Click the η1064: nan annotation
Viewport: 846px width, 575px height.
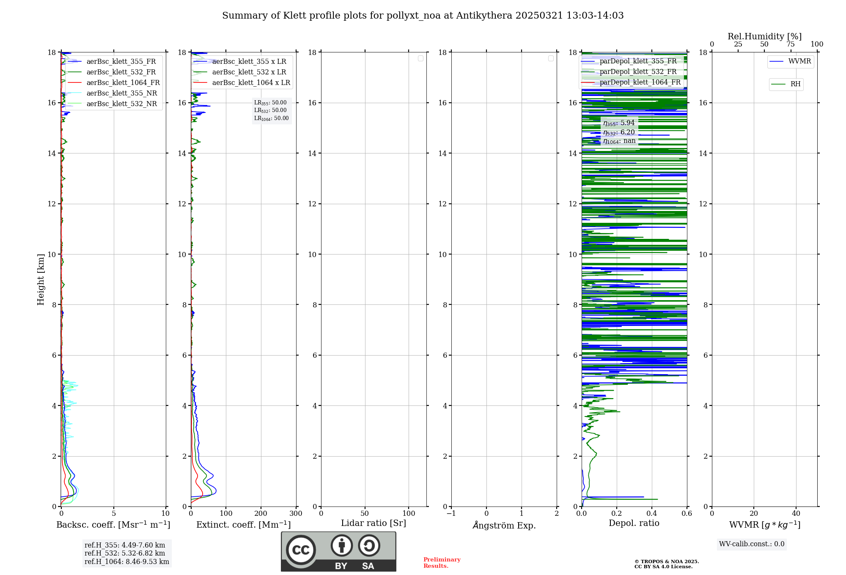coord(619,141)
